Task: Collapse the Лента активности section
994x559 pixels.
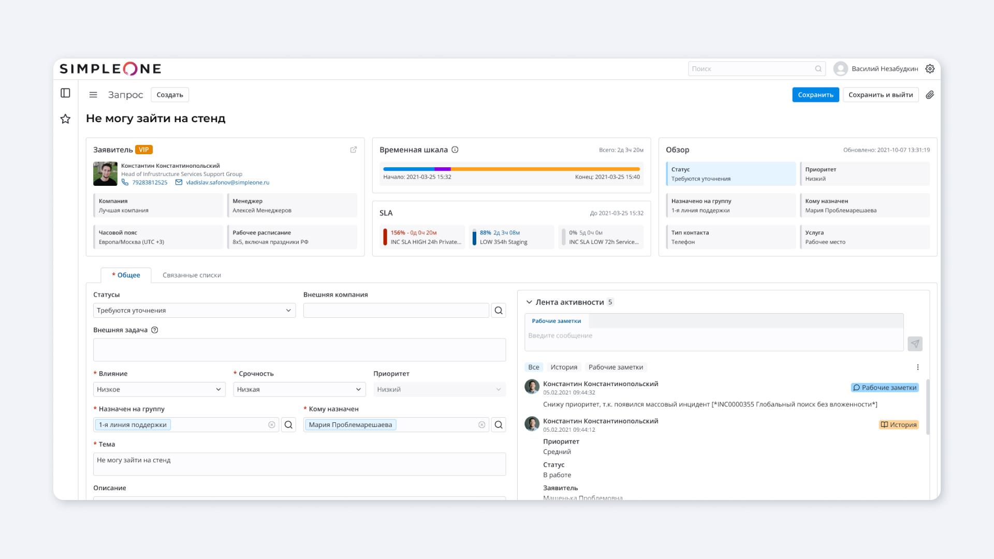Action: (529, 302)
